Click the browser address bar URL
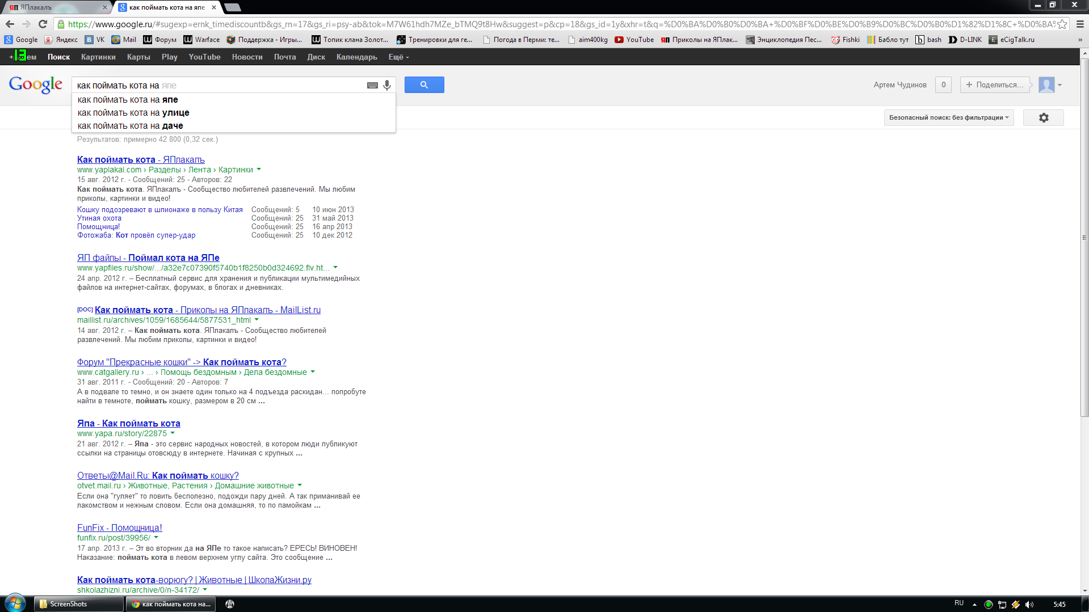The image size is (1089, 612). click(561, 24)
